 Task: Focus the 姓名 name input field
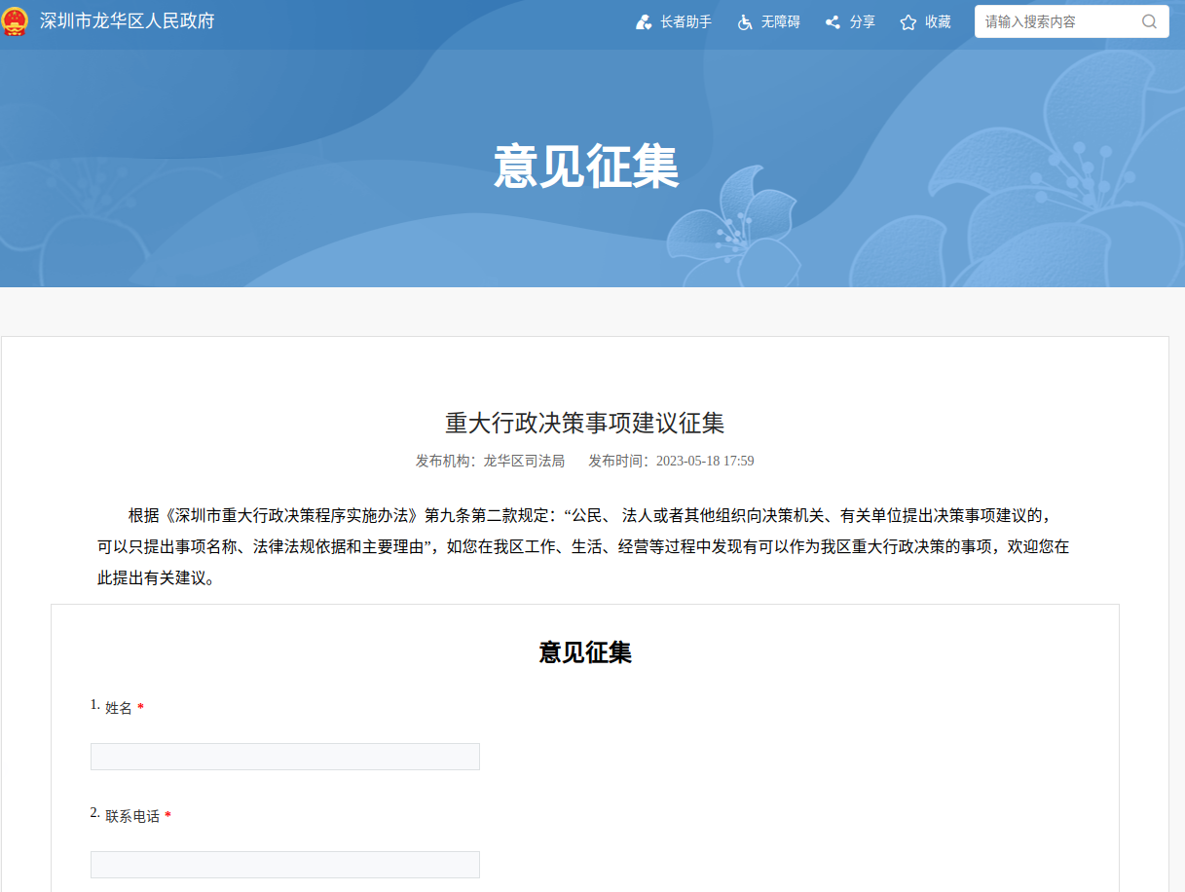284,756
